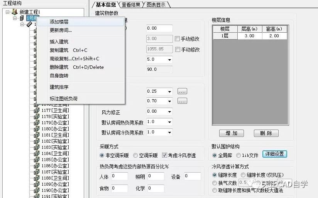Viewport: 318px width, 198px height.
Task: Switch to 图表显示 tab
Action: (156, 5)
